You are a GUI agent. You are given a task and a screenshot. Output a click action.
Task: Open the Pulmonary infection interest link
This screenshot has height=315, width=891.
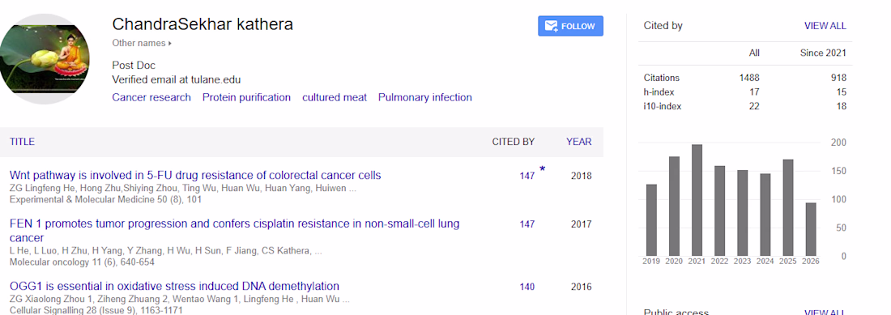point(425,98)
